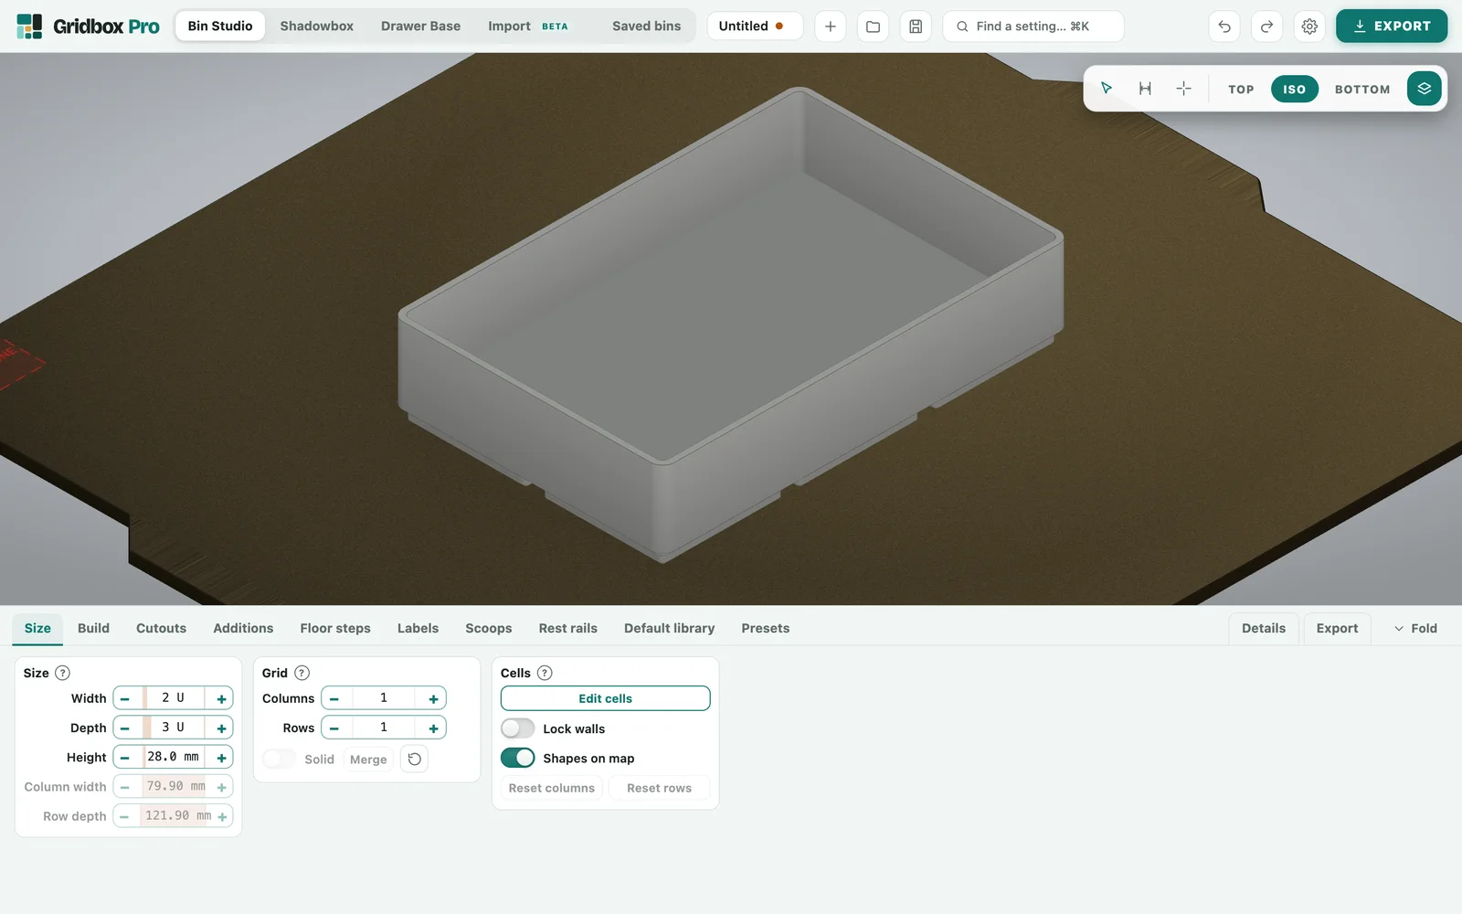This screenshot has width=1462, height=914.
Task: Open the Import BETA tab
Action: (528, 26)
